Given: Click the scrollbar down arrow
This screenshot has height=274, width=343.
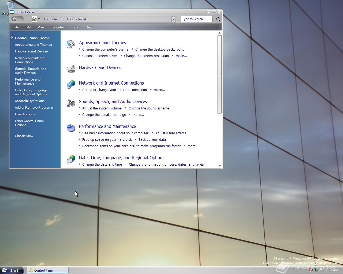Looking at the screenshot, I should click(219, 166).
